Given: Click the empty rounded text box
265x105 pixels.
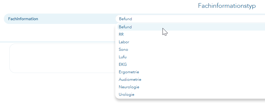Looking at the screenshot, I should coord(62,58).
